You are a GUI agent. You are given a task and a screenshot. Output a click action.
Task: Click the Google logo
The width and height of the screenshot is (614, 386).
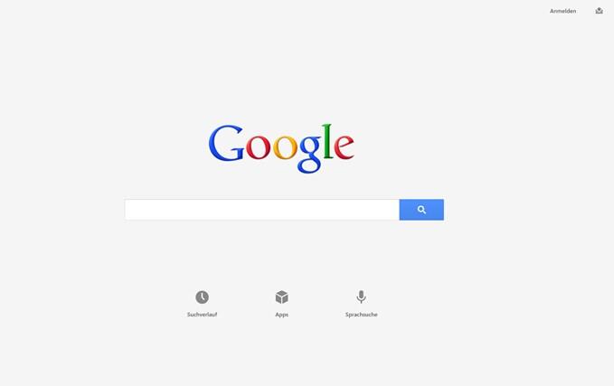pos(281,149)
